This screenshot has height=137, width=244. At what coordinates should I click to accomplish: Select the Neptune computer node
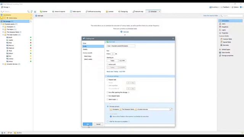click(x=11, y=48)
